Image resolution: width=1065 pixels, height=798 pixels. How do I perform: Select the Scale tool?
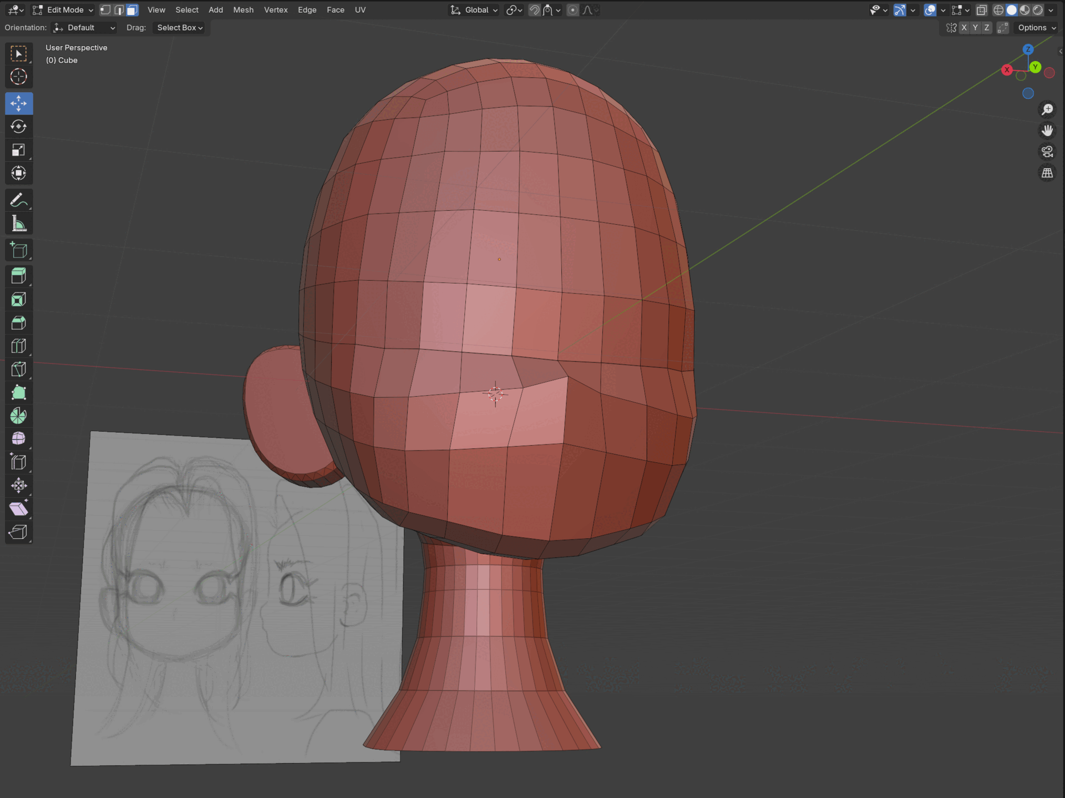tap(18, 150)
